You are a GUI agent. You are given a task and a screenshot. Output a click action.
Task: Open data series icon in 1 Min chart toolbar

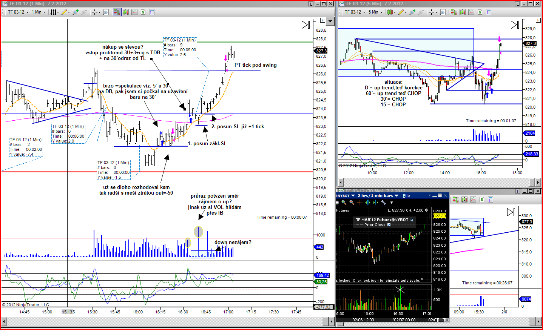(126, 12)
